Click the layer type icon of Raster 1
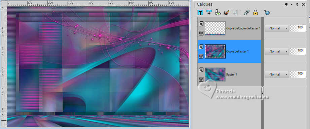The height and width of the screenshot is (129, 310). pos(201,70)
